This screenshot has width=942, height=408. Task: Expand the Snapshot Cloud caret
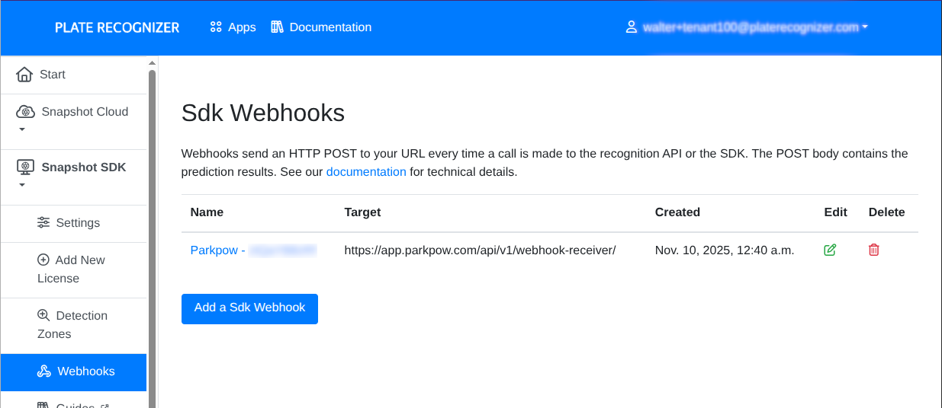pos(22,130)
